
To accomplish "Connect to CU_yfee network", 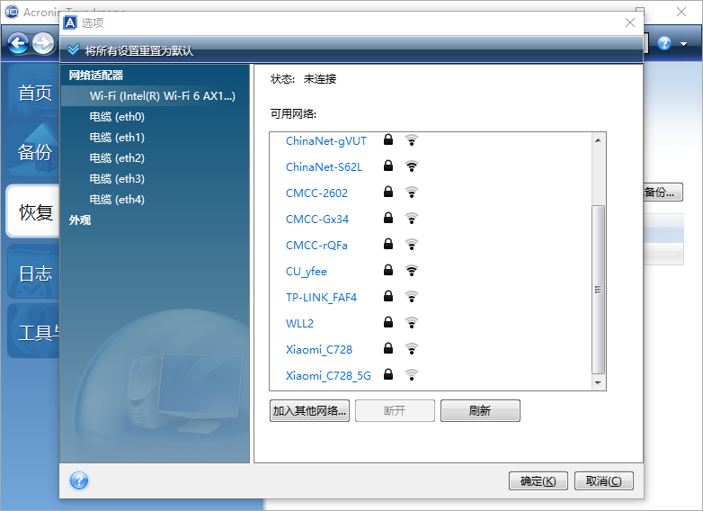I will (307, 271).
